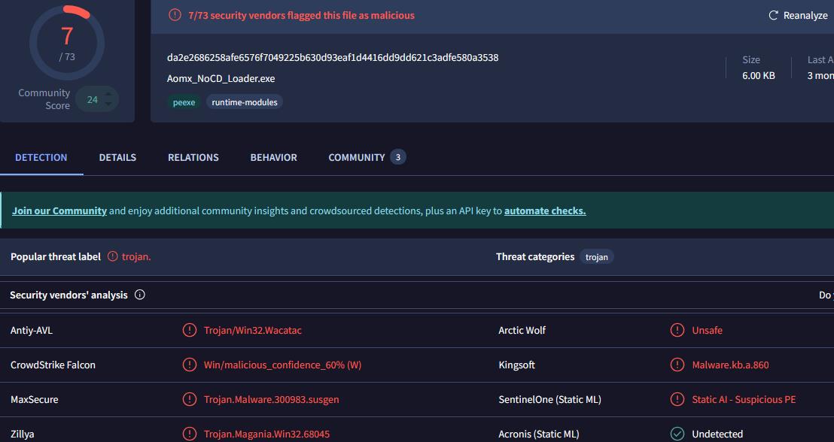Click the alert icon for Win/malicious_confidence_60% (W)
The width and height of the screenshot is (834, 442).
click(190, 365)
